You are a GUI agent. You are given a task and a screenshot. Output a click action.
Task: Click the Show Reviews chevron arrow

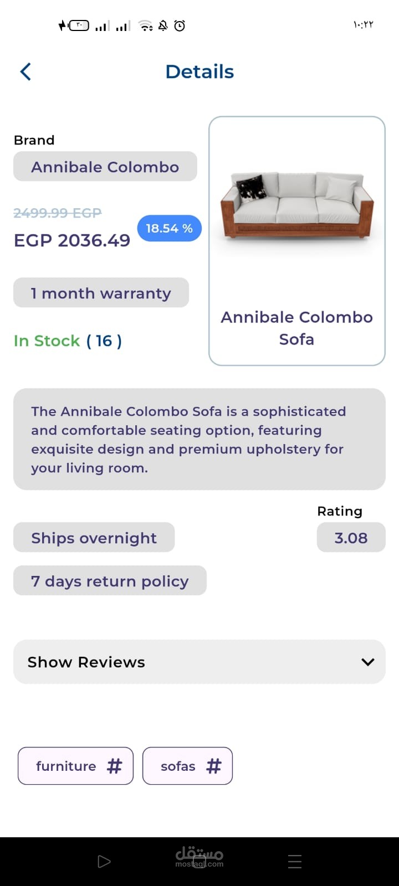coord(367,662)
